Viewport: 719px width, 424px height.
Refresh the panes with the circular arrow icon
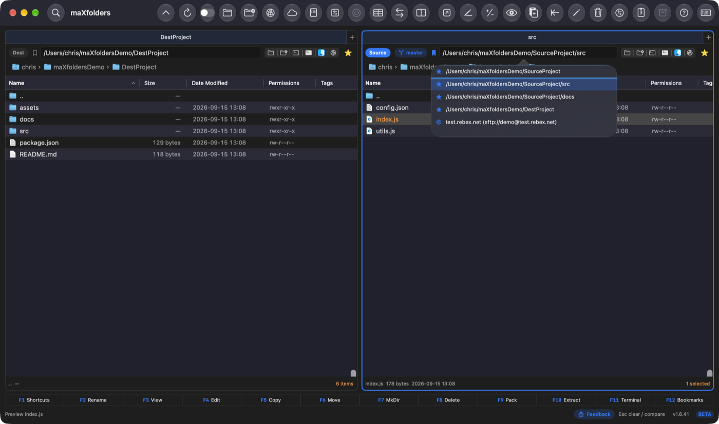(187, 13)
